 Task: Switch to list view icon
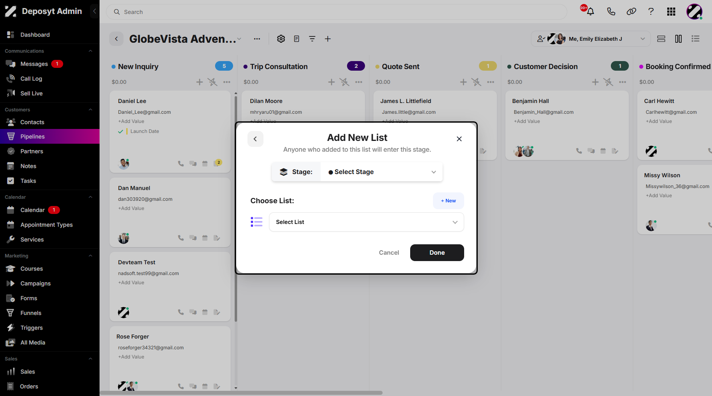[x=696, y=39]
